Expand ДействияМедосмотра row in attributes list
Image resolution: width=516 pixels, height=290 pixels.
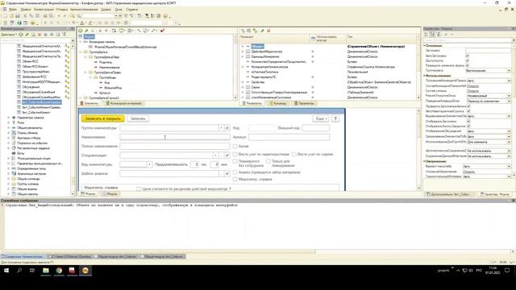coord(243,52)
